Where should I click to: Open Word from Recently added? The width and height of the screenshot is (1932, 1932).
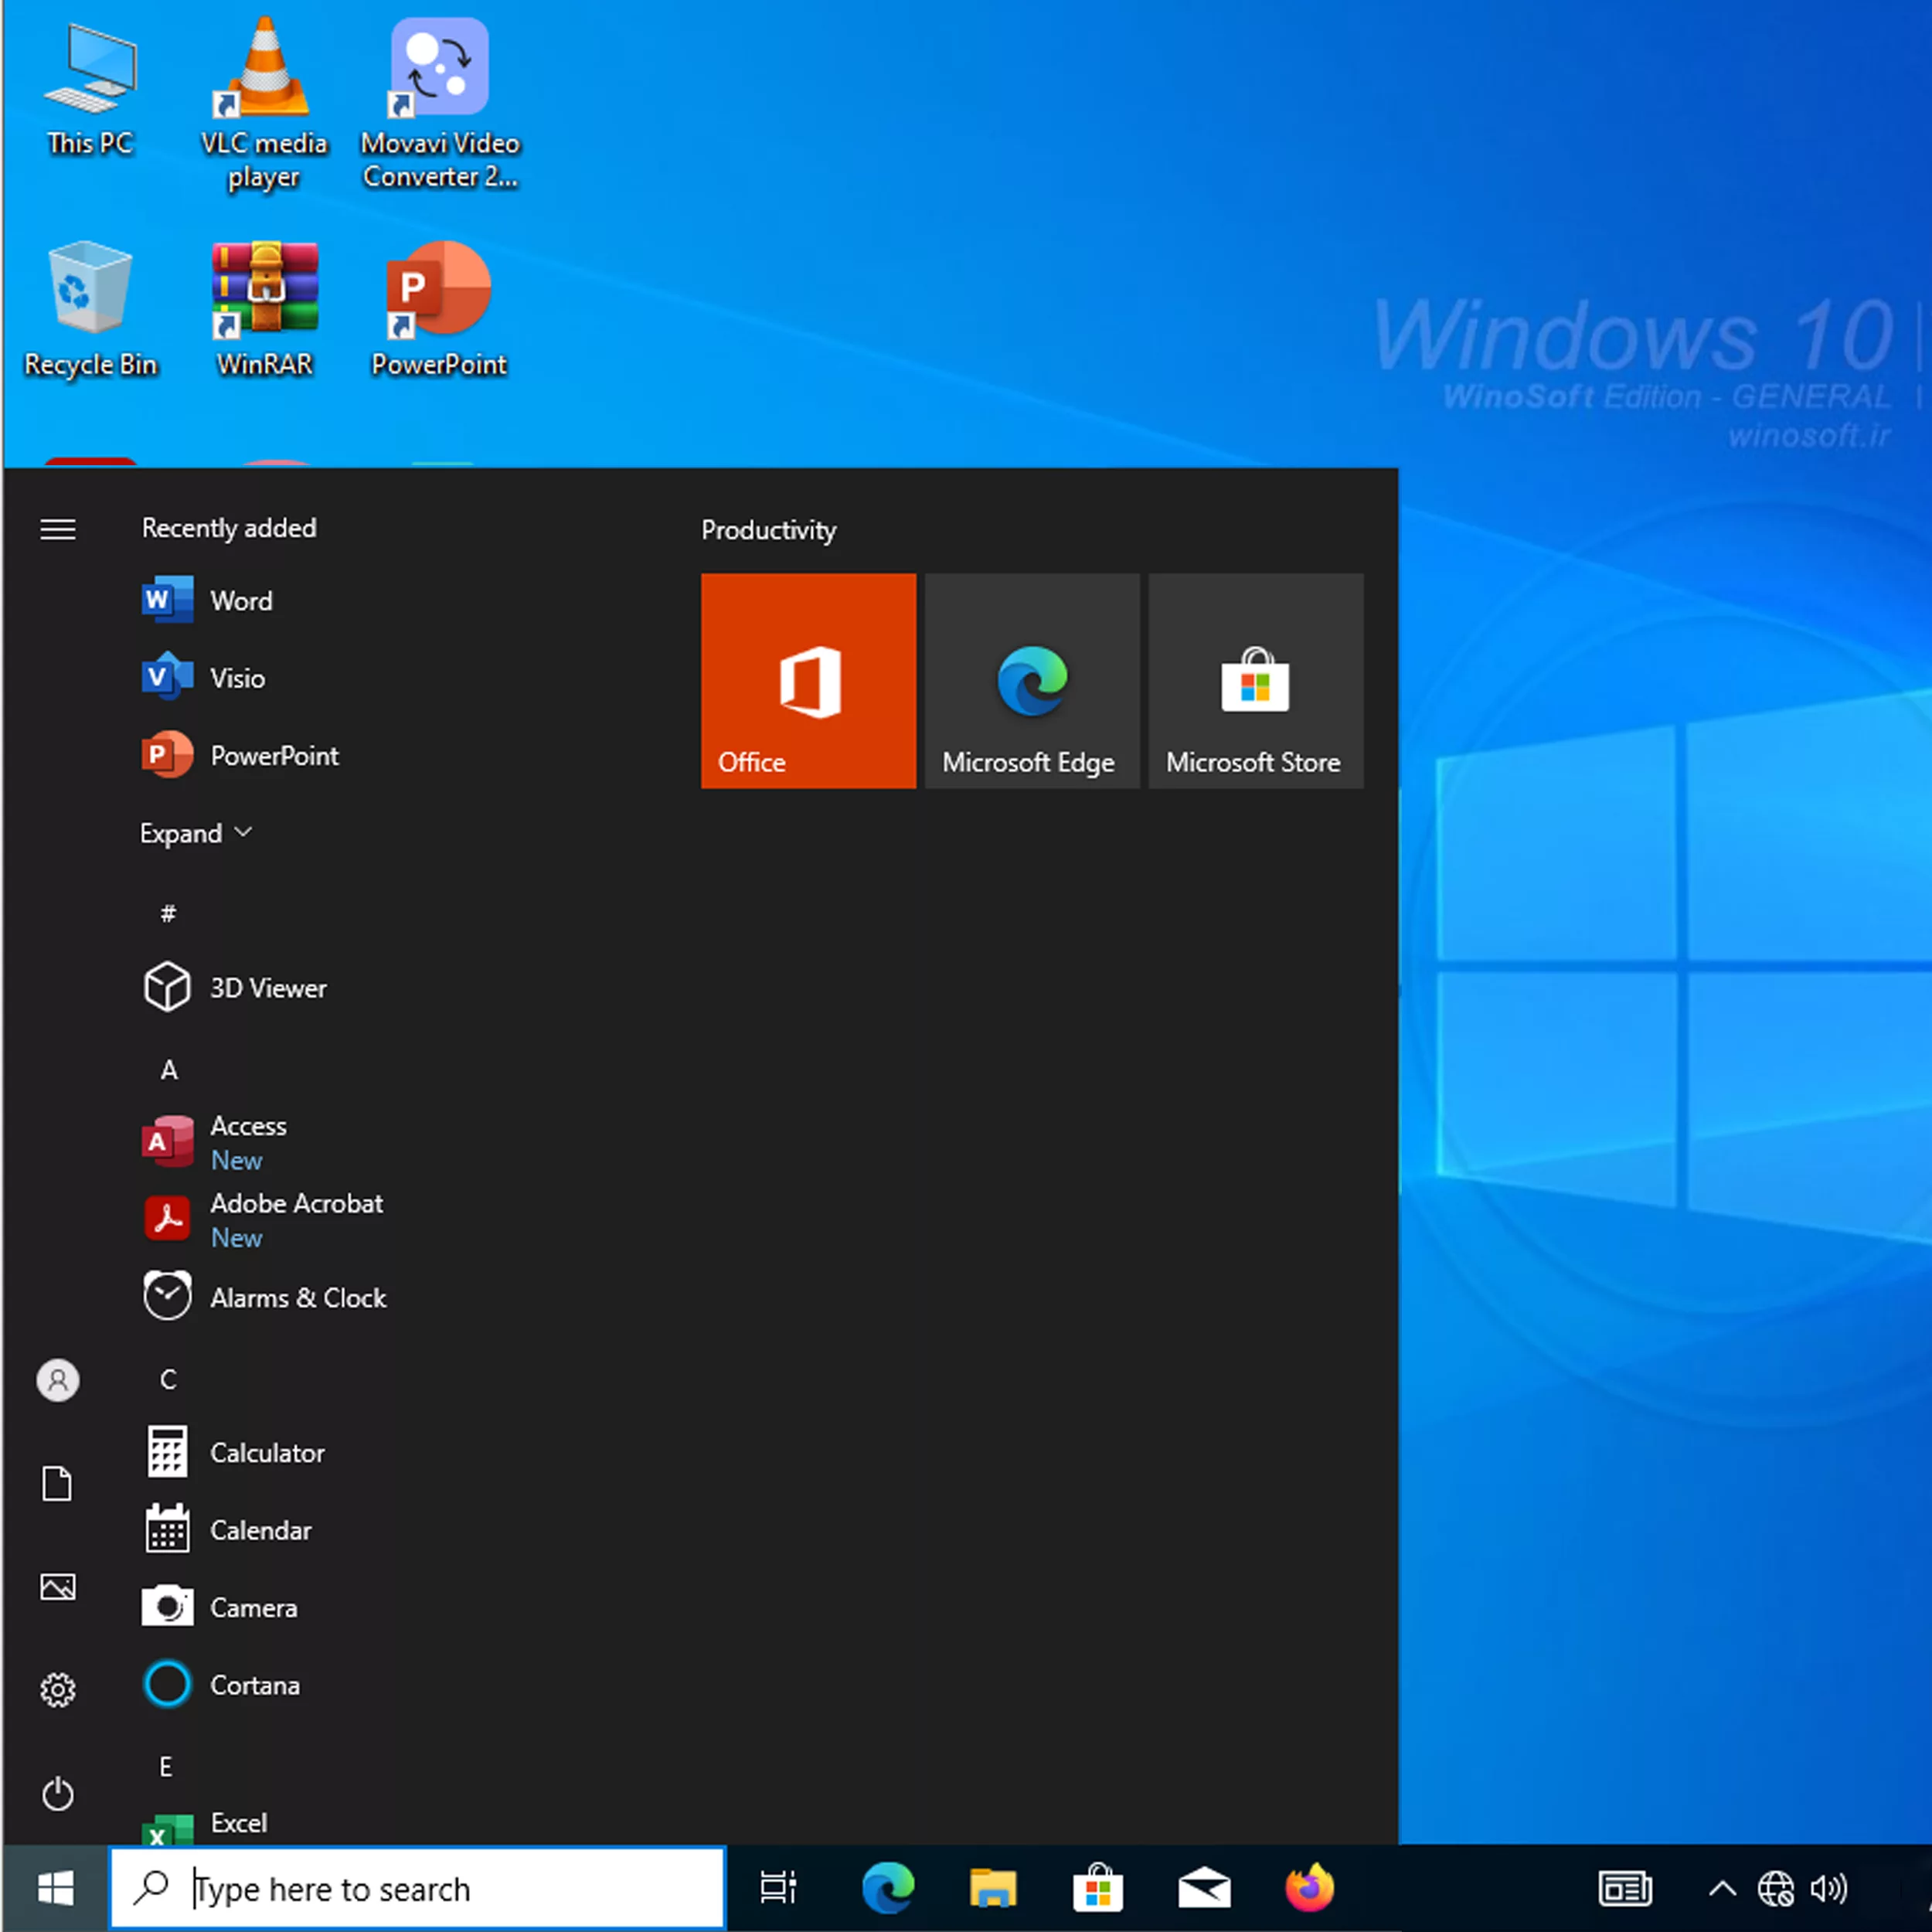[240, 600]
